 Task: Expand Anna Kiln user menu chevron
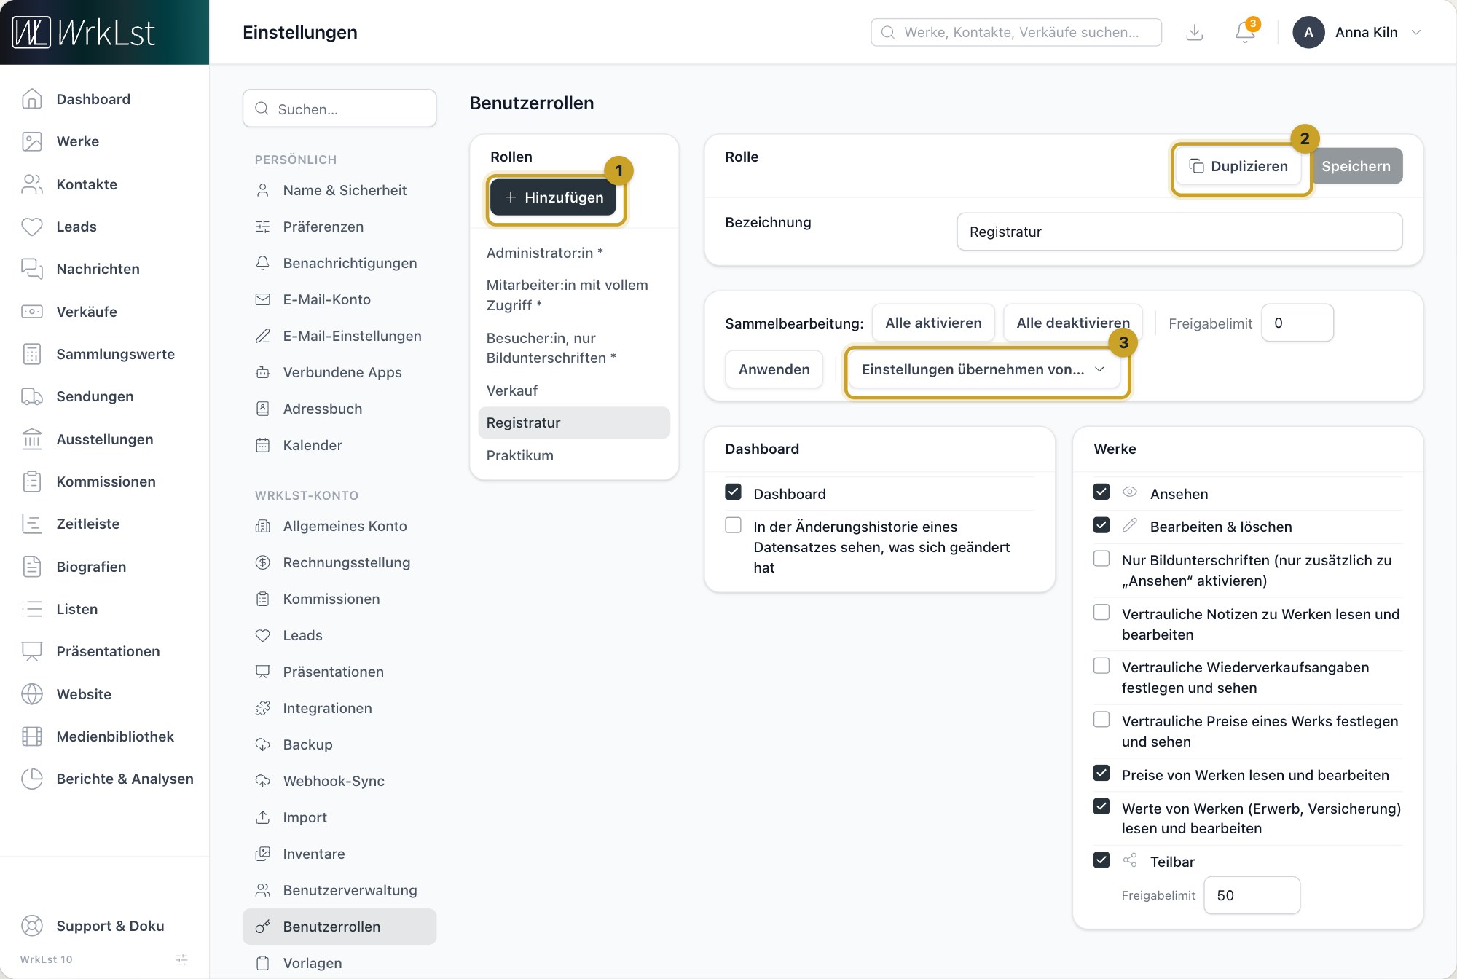click(1416, 32)
